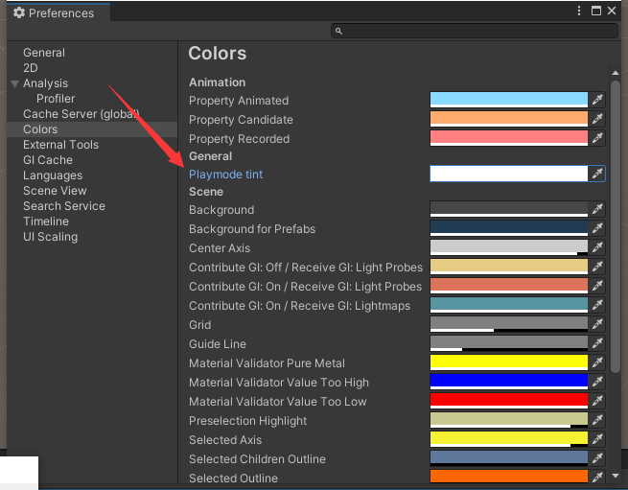Click eyedropper next to Background
The height and width of the screenshot is (490, 628).
point(597,209)
